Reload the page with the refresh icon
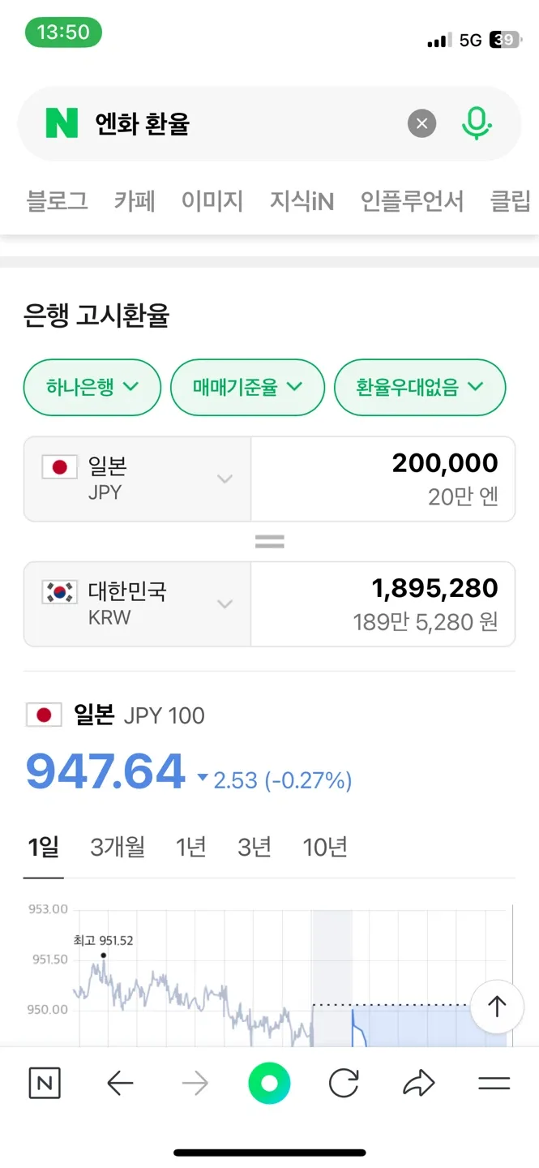The width and height of the screenshot is (539, 1168). click(x=344, y=1084)
